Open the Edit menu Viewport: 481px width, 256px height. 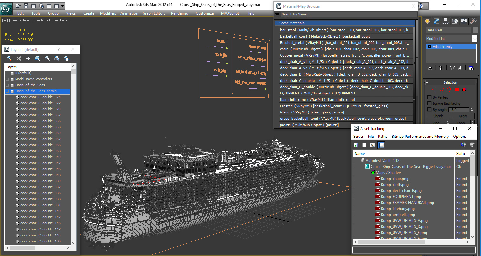tap(21, 13)
